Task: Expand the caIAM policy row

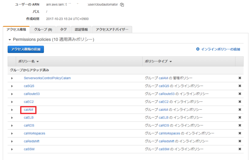Action: click(x=12, y=110)
